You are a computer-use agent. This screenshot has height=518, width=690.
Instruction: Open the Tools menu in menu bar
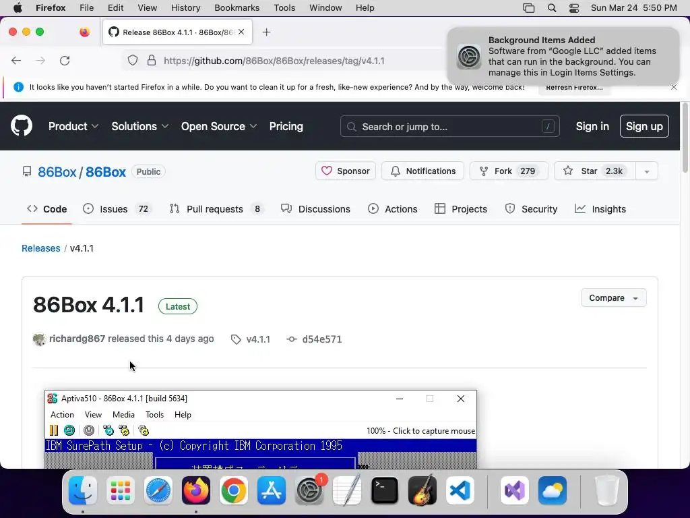point(284,7)
